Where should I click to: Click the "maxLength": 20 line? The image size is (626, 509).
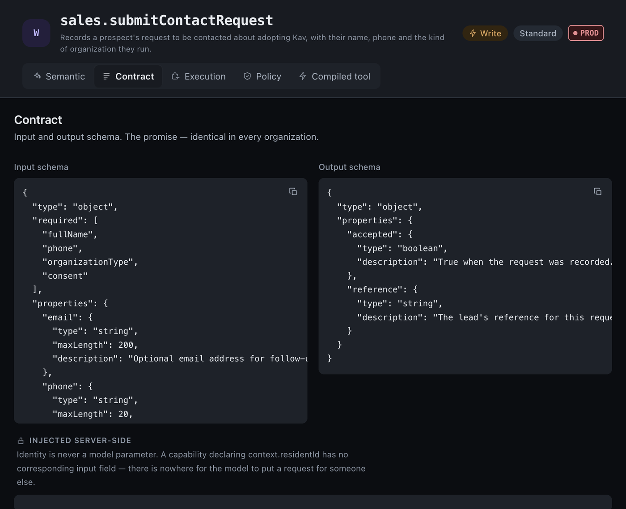(93, 414)
